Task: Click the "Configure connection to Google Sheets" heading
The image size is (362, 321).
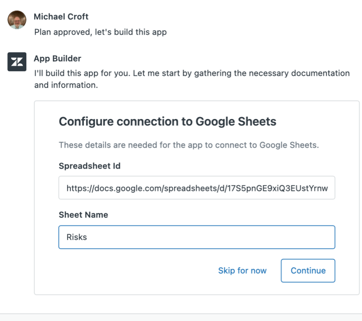Action: [x=167, y=122]
